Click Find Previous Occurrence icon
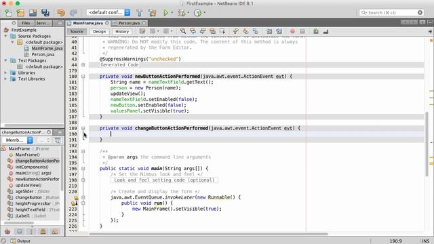 (193, 31)
